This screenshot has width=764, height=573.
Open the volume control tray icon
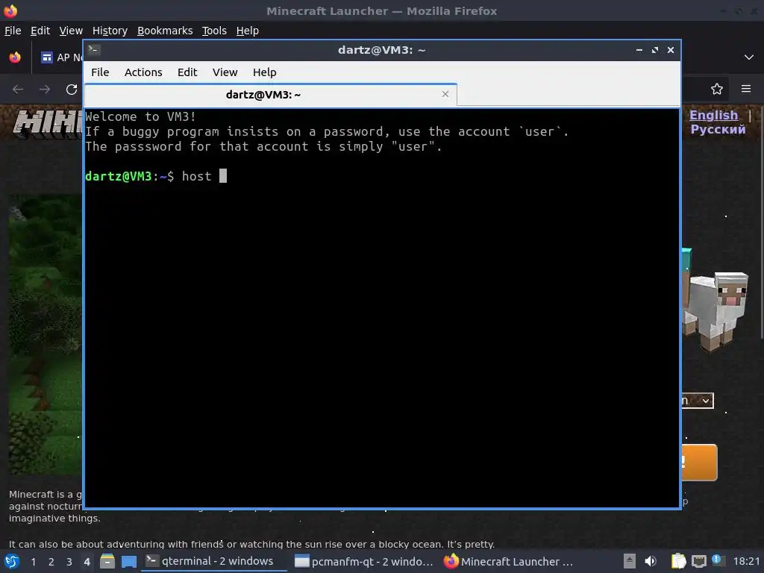click(x=651, y=561)
